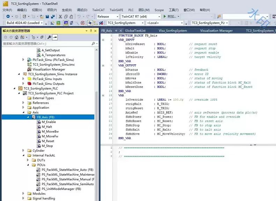Select M_MoveFw method under FB_Axis
The width and height of the screenshot is (276, 201).
click(50, 136)
